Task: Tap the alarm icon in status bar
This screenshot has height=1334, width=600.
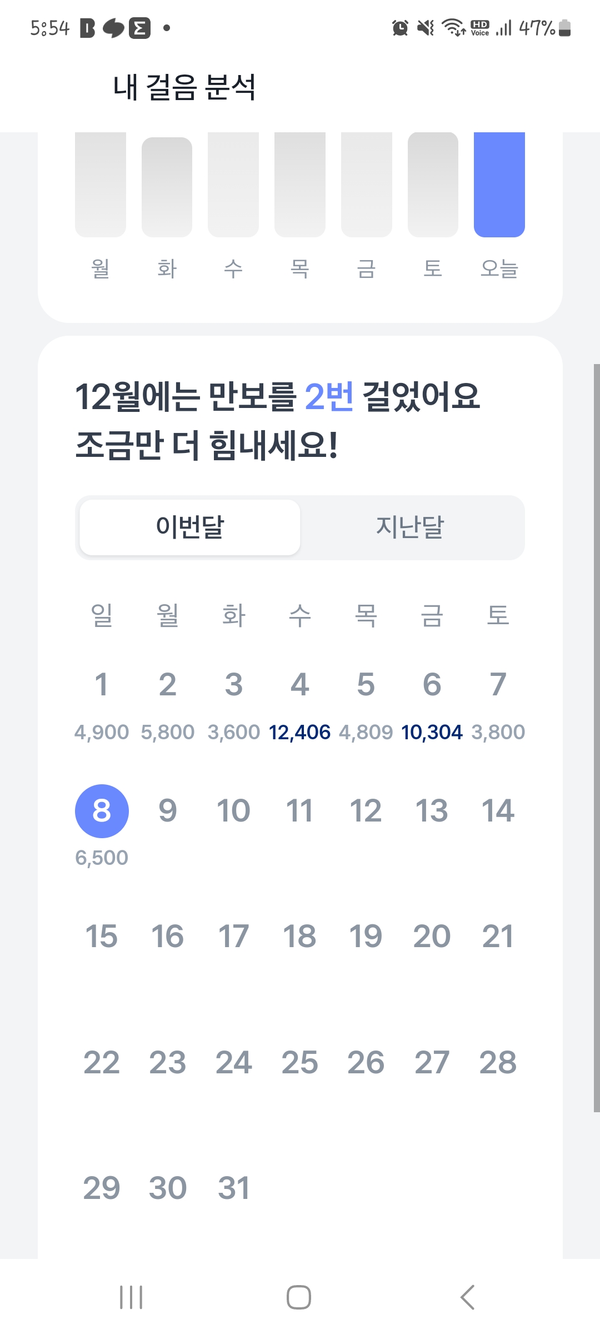Action: tap(400, 28)
